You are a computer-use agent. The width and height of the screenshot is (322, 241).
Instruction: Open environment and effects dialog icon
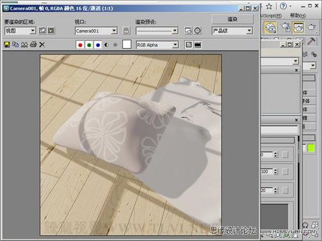(x=198, y=31)
